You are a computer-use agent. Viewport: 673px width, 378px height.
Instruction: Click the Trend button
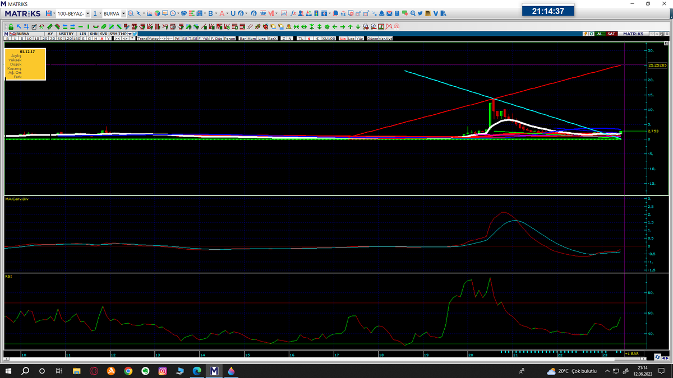[x=142, y=39]
